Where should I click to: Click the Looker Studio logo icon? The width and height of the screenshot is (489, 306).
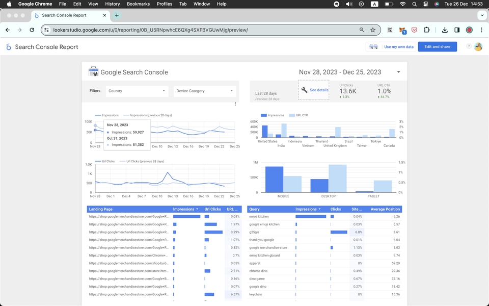9,47
